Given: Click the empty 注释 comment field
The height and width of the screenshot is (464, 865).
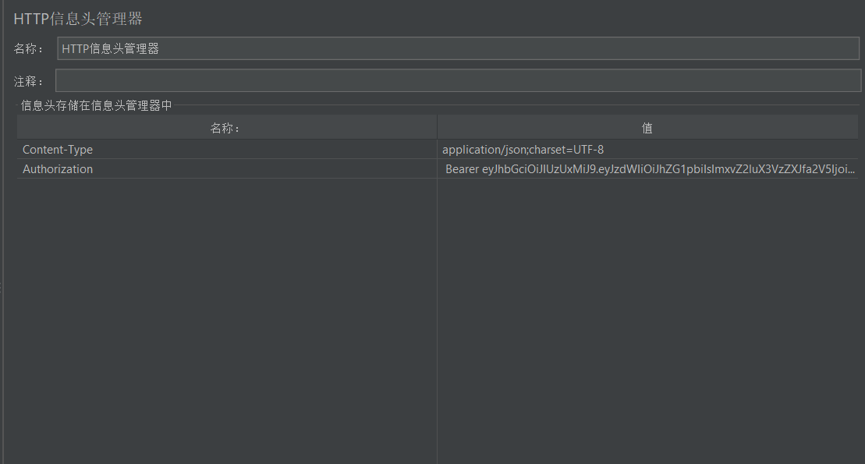Looking at the screenshot, I should pos(458,80).
